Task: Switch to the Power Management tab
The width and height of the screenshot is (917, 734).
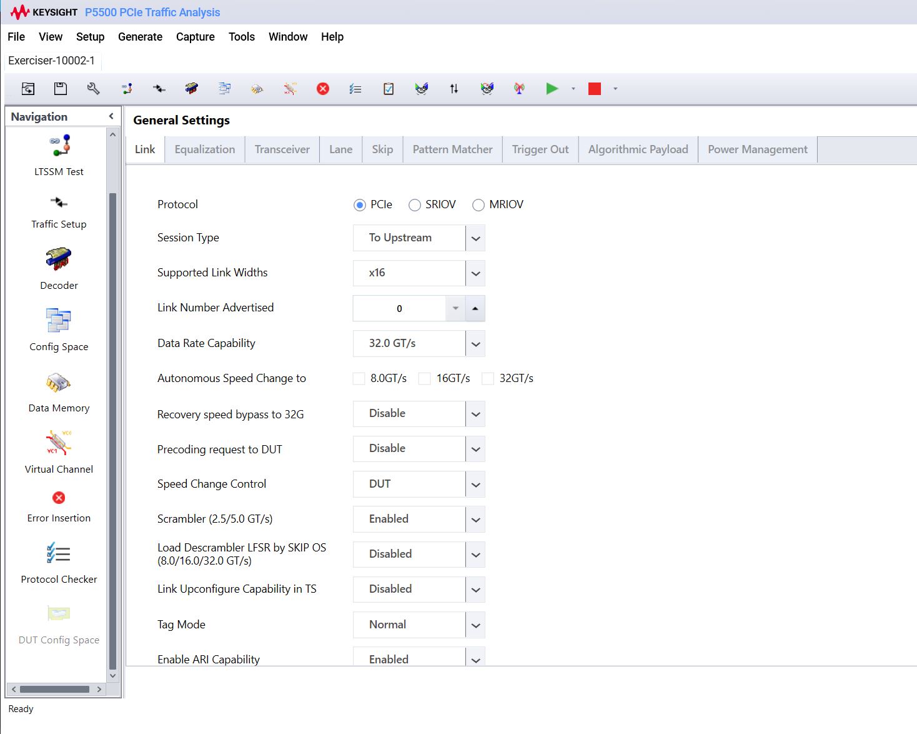Action: click(758, 149)
